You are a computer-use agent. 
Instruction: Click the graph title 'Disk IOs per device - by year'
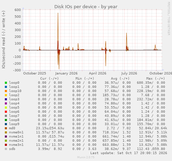(x=86, y=7)
